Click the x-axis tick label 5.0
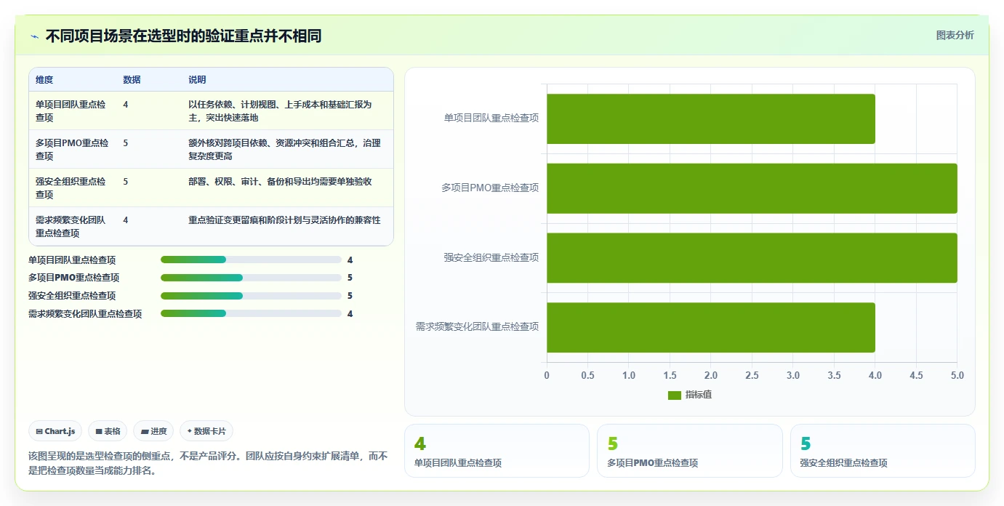Viewport: 1004px width, 506px height. tap(957, 376)
